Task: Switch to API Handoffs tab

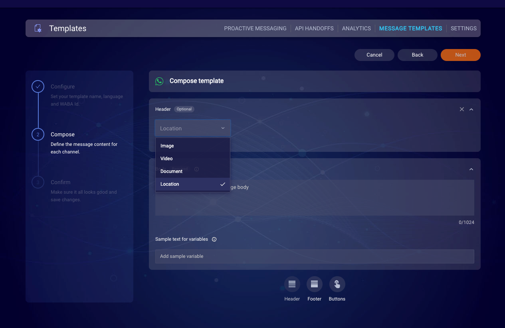Action: 314,28
